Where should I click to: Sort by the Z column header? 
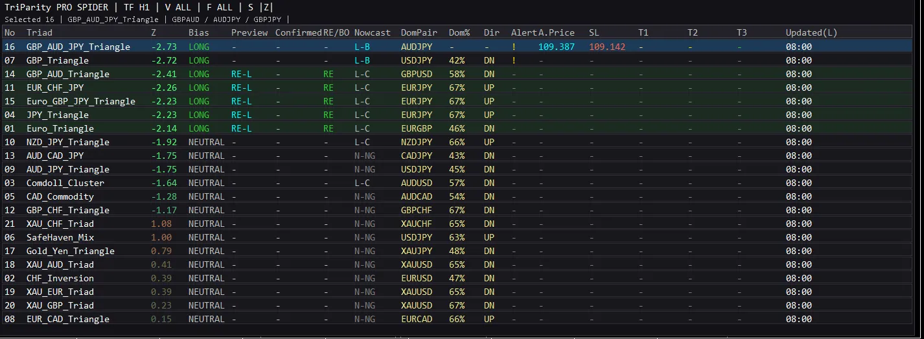click(x=154, y=32)
